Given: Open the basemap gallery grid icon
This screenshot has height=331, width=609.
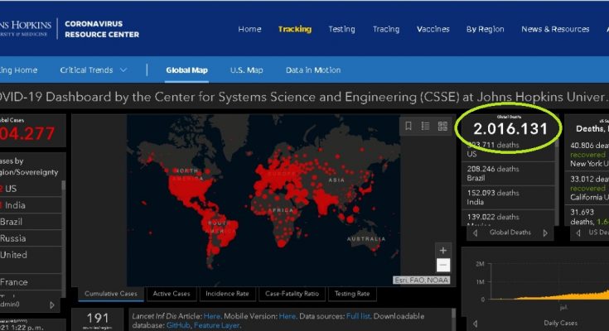Looking at the screenshot, I should 442,126.
